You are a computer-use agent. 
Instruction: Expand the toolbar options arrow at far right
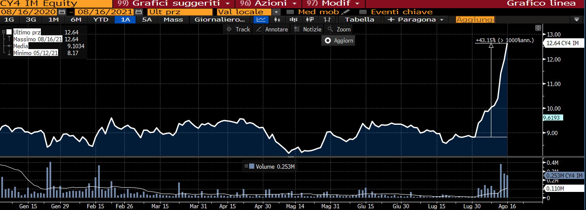[577, 19]
